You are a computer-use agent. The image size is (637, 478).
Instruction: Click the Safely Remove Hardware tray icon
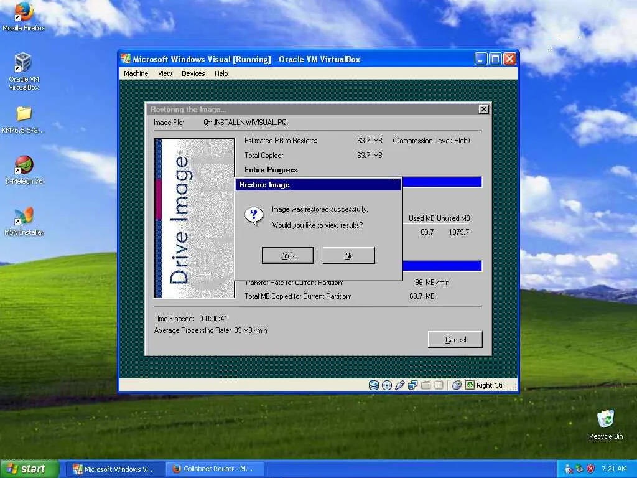click(x=579, y=469)
